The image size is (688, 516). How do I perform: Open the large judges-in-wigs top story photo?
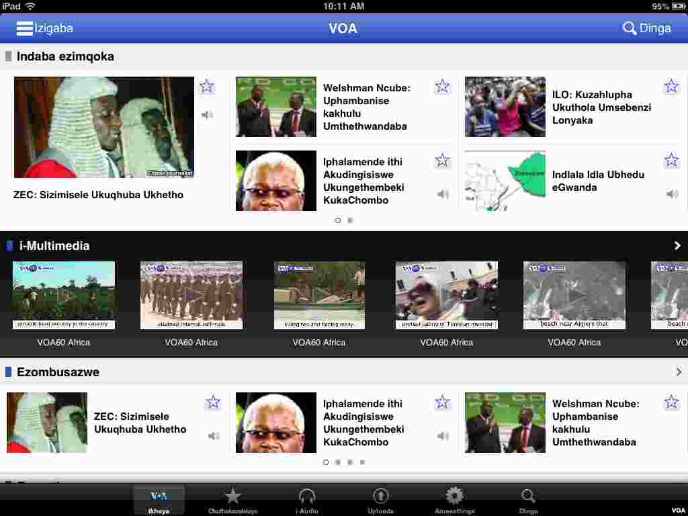tap(104, 127)
